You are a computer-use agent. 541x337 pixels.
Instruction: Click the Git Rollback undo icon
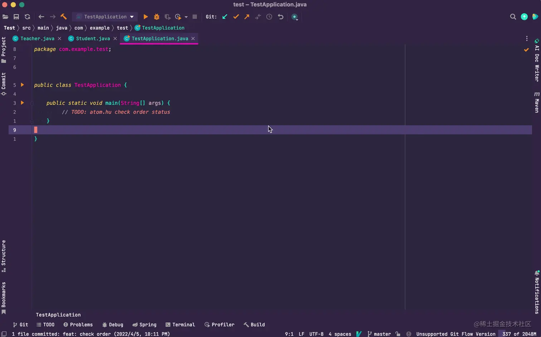281,17
